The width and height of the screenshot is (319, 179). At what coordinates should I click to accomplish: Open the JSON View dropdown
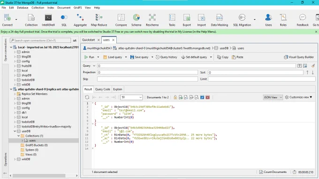pos(273,97)
